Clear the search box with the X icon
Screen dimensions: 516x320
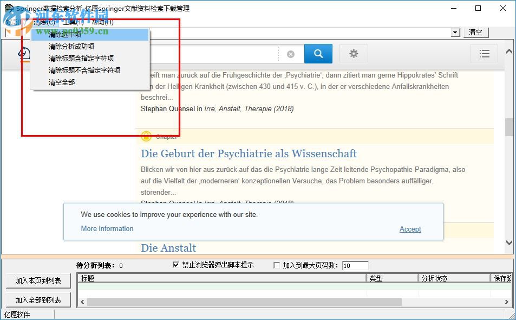(291, 54)
